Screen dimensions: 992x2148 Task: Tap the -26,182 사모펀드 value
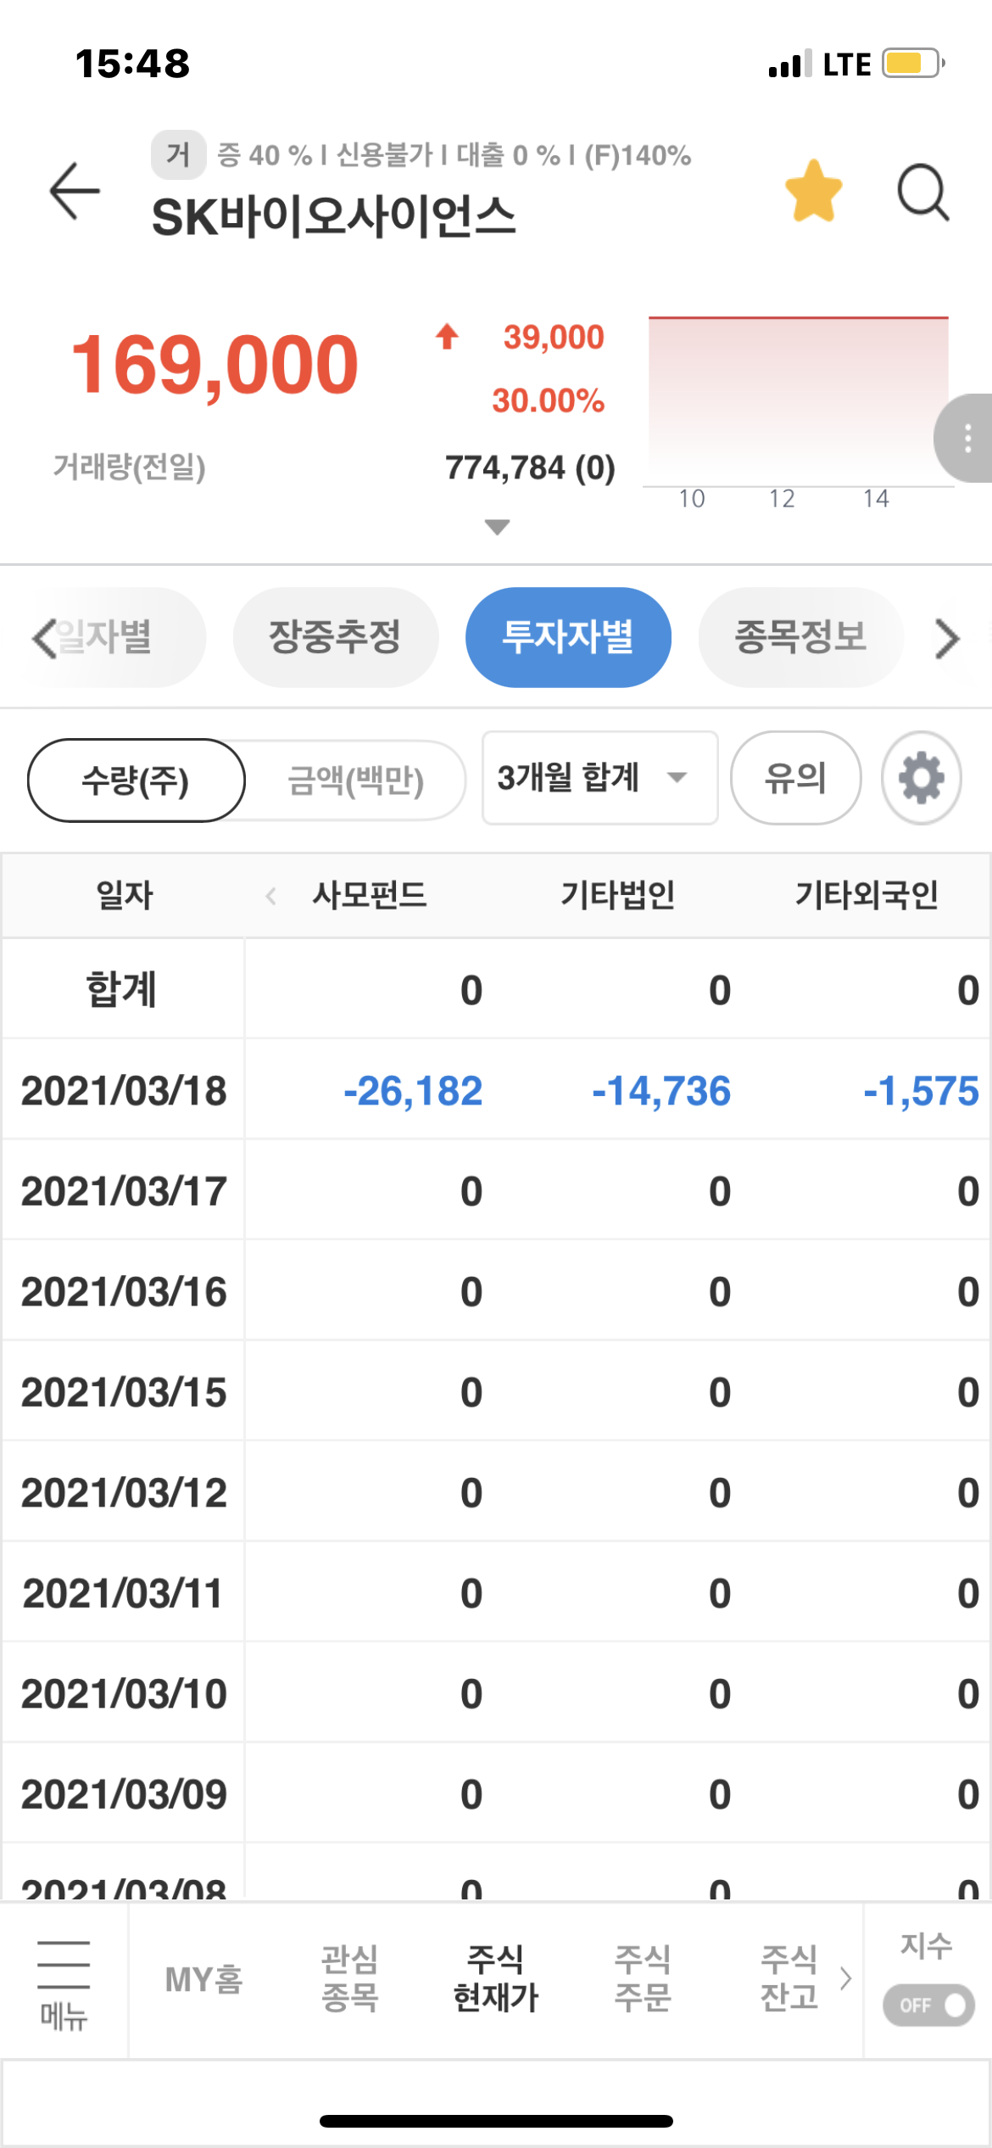(413, 1091)
